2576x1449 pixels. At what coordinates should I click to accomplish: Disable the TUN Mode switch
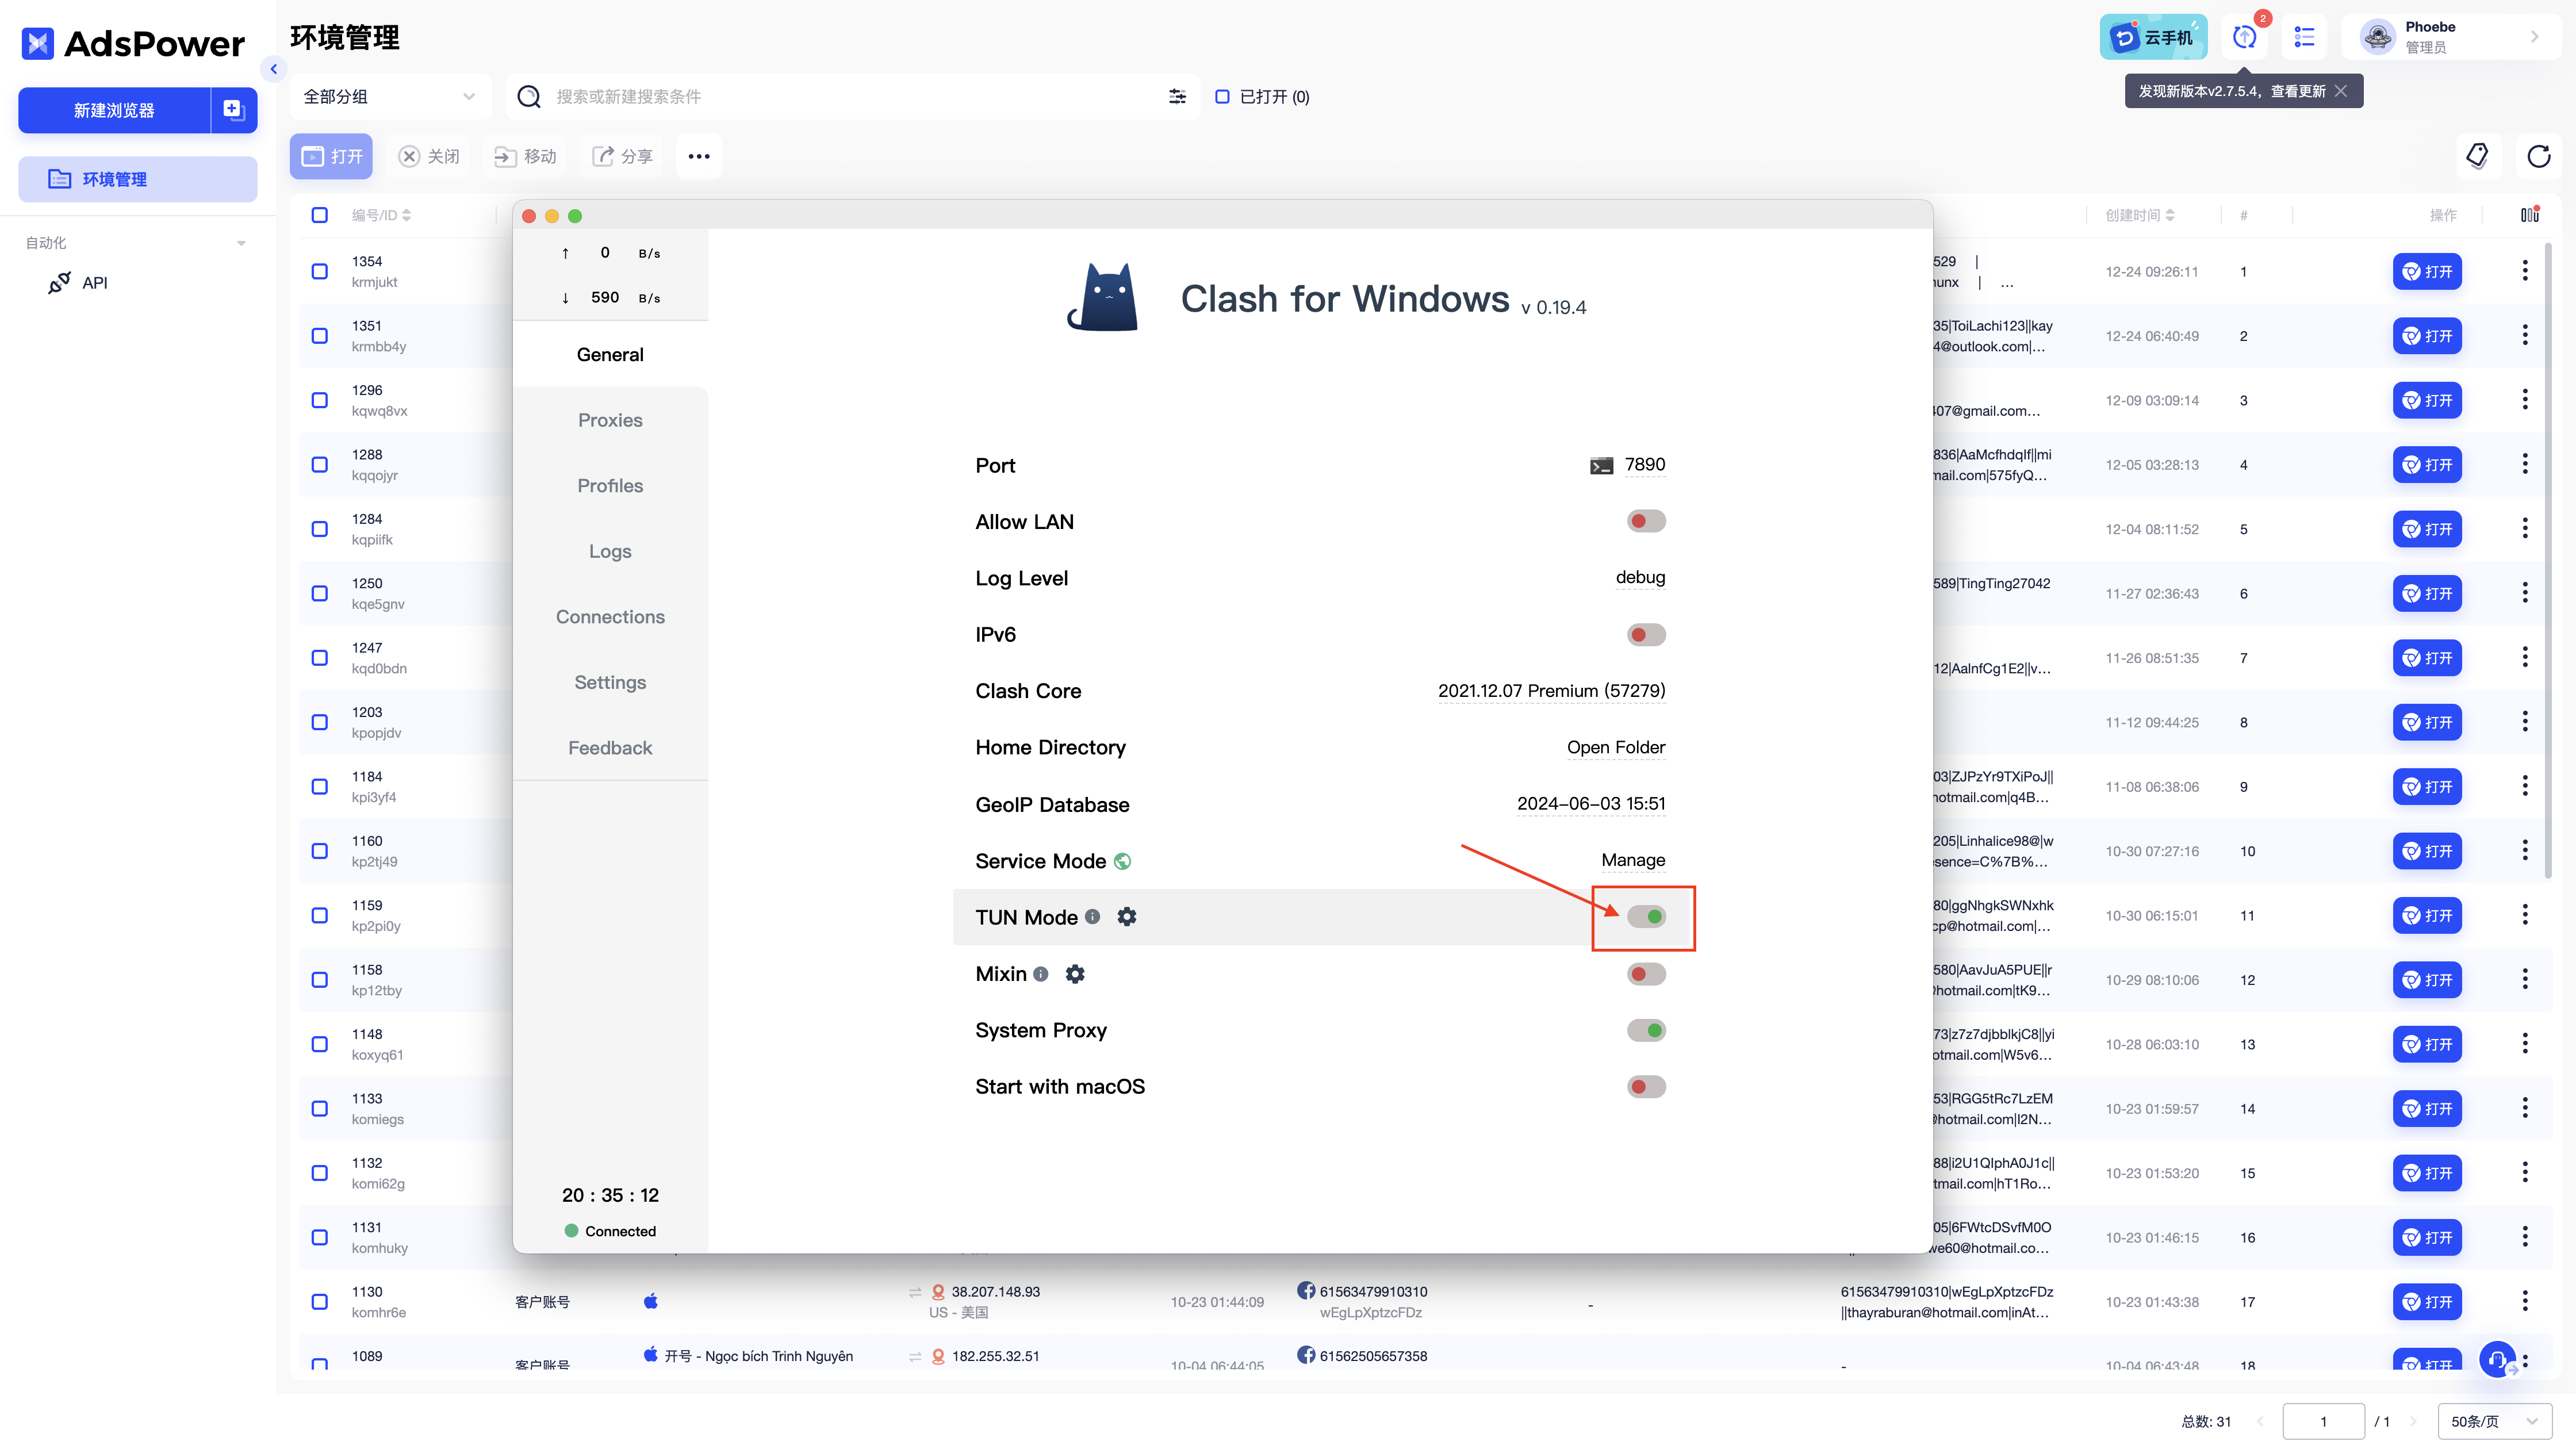pos(1646,916)
